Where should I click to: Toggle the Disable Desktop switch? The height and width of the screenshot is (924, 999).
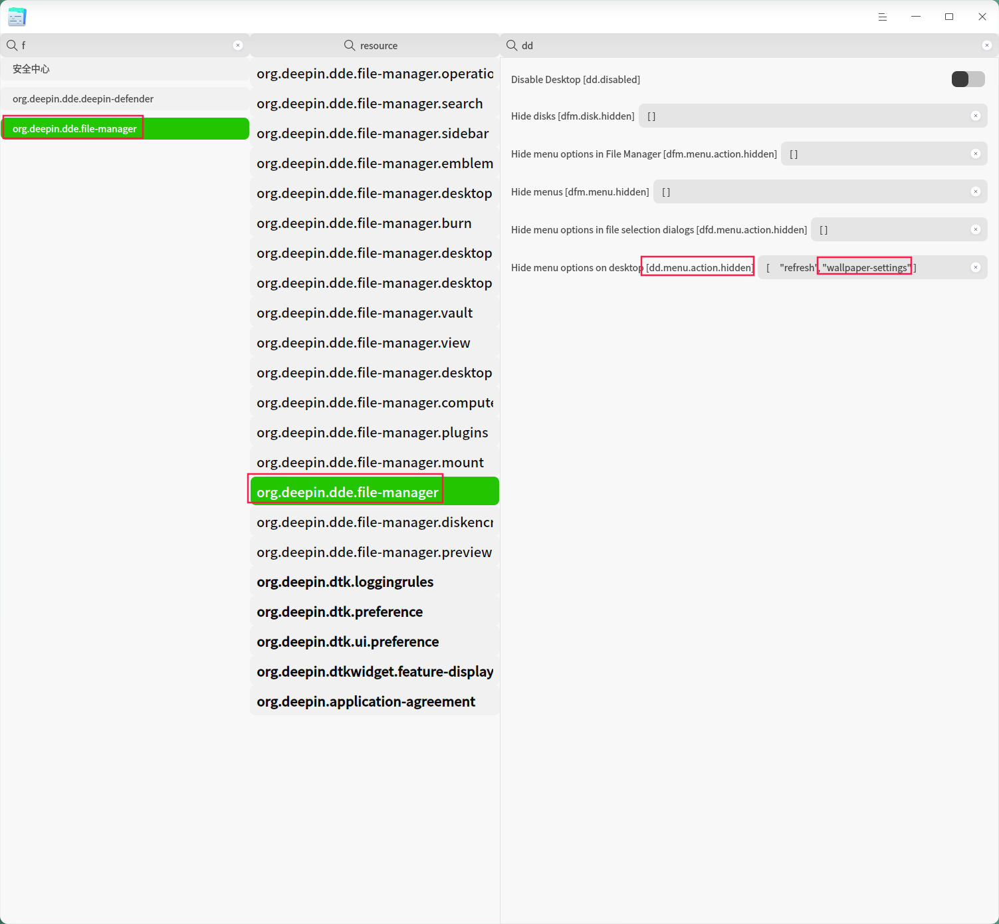pyautogui.click(x=968, y=79)
